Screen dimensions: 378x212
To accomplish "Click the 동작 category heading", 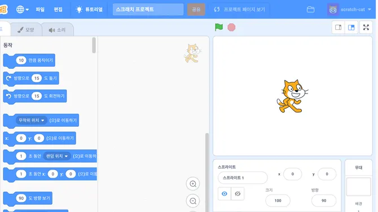I will [8, 45].
